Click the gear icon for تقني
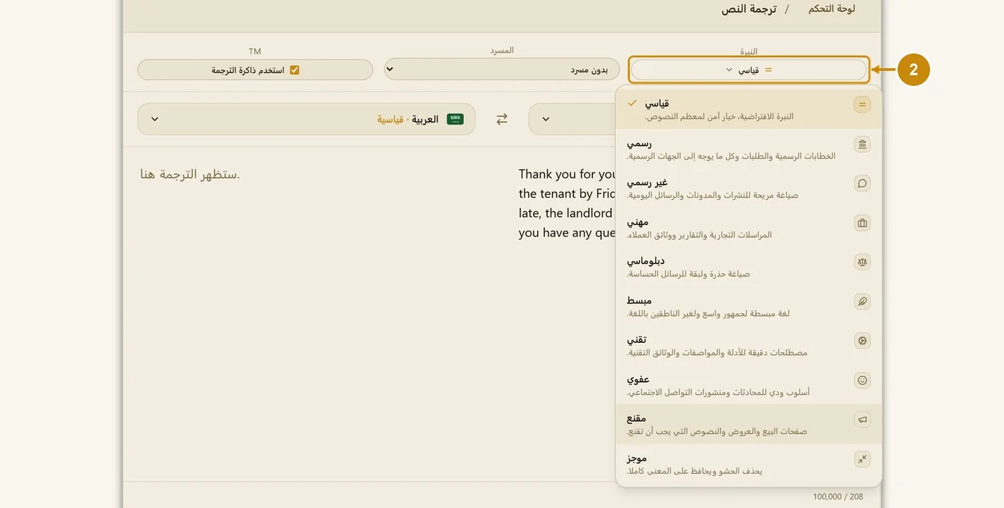 [862, 341]
